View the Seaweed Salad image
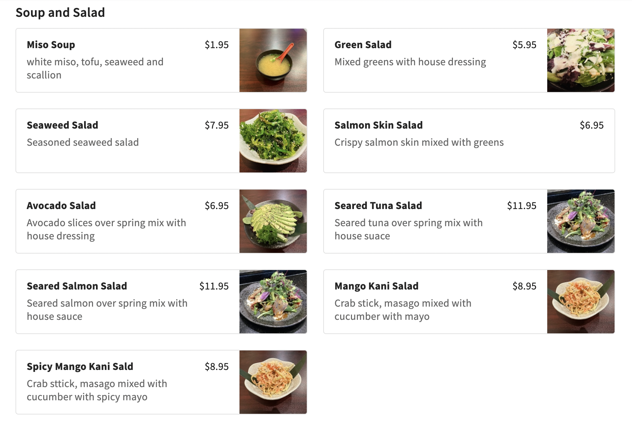 [x=273, y=141]
